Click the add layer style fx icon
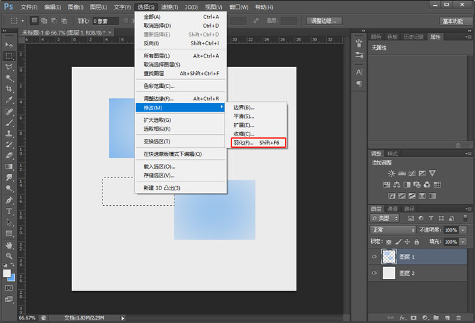 click(x=402, y=318)
